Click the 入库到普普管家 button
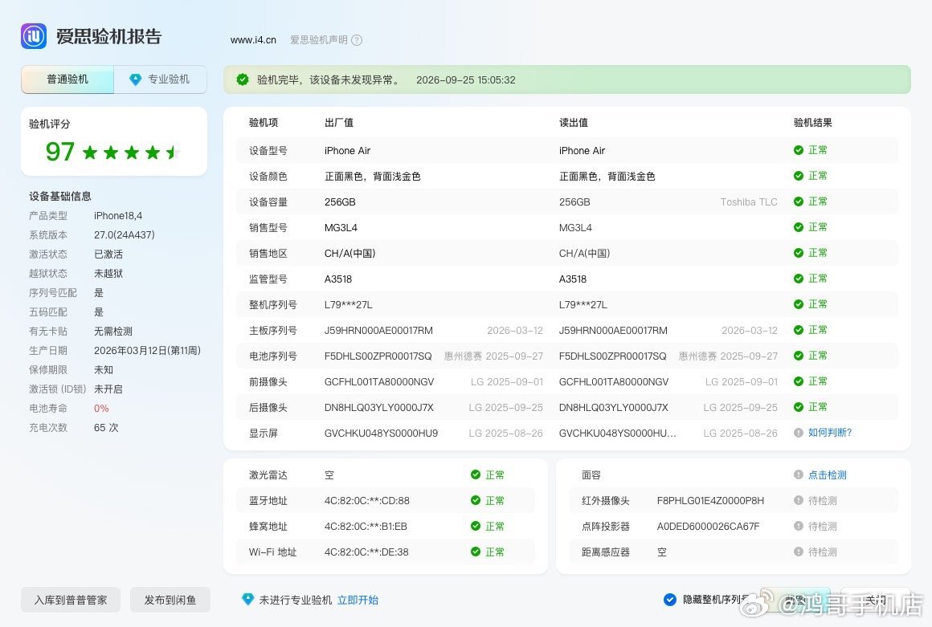This screenshot has height=627, width=932. click(x=71, y=601)
